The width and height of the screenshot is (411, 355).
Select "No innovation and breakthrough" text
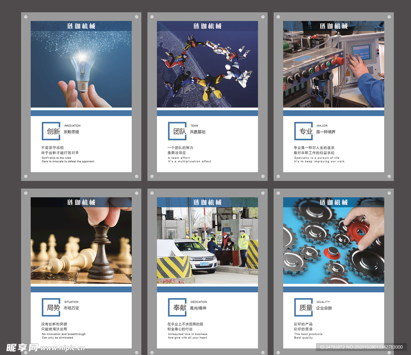[x=64, y=334]
